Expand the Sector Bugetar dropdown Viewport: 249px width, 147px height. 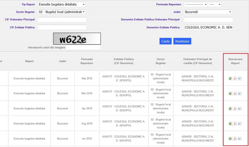click(62, 12)
